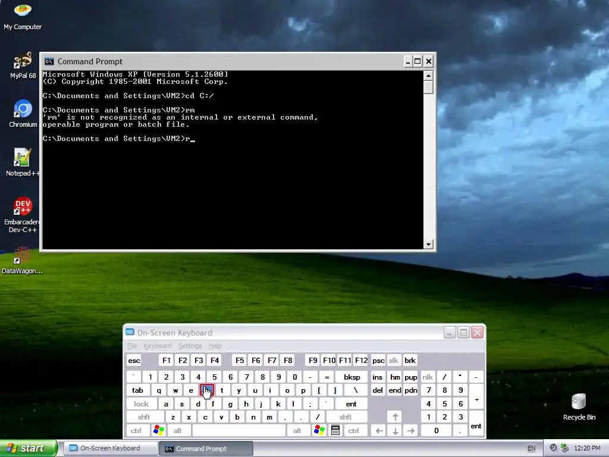Launch the MyPal 68 desktop shortcut
Viewport: 609px width, 457px height.
pyautogui.click(x=23, y=65)
